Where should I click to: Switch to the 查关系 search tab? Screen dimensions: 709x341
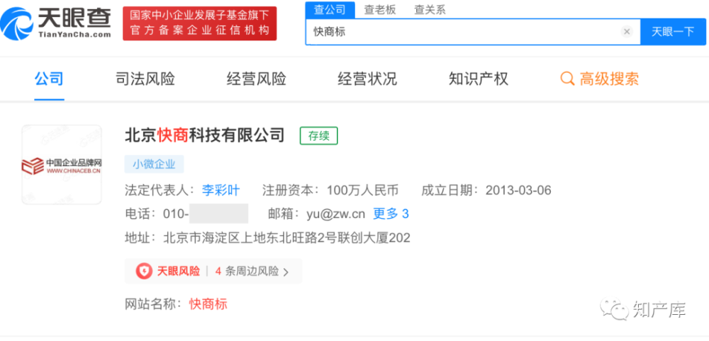[x=430, y=10]
